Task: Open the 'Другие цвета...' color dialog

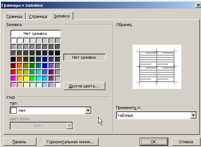Action: point(84,86)
